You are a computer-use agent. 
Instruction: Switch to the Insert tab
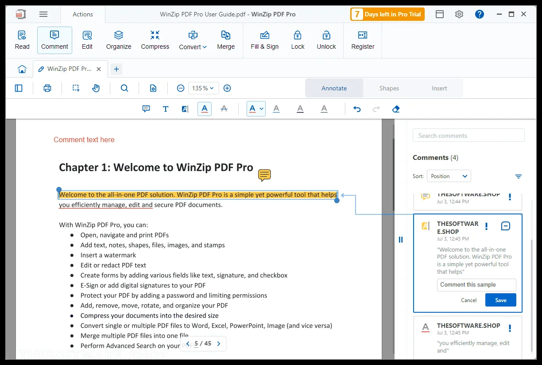tap(439, 88)
